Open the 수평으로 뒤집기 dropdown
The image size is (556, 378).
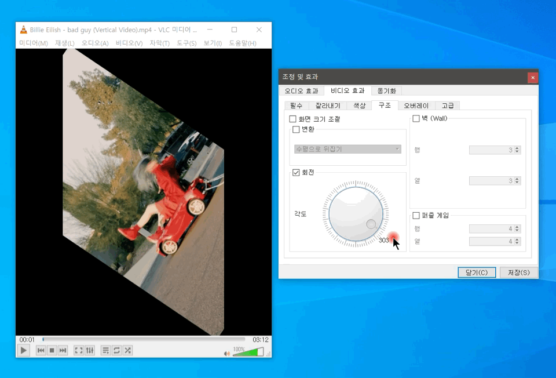coord(348,149)
